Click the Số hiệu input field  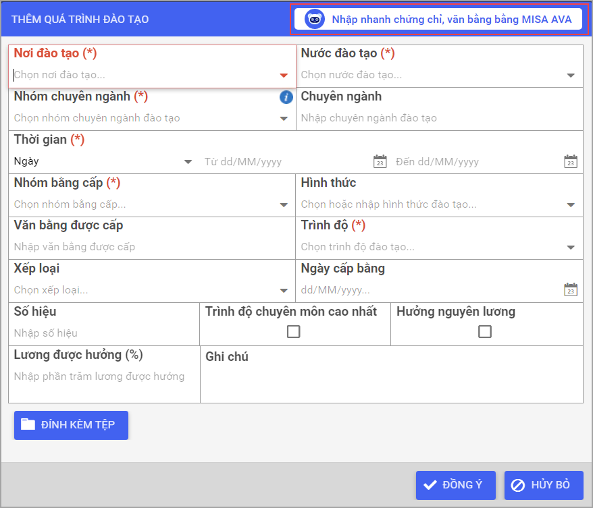point(103,333)
